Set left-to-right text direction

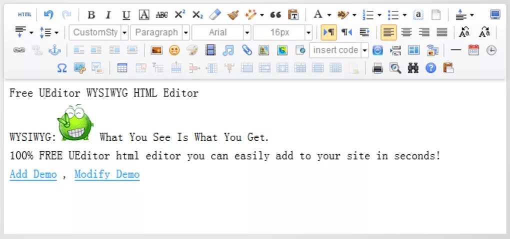point(329,32)
